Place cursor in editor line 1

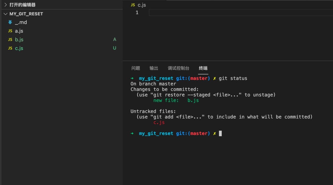click(x=241, y=13)
